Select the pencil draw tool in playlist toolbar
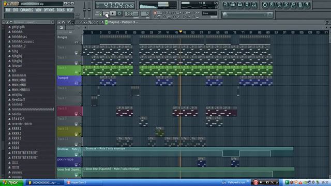The image size is (331, 186). [69, 22]
